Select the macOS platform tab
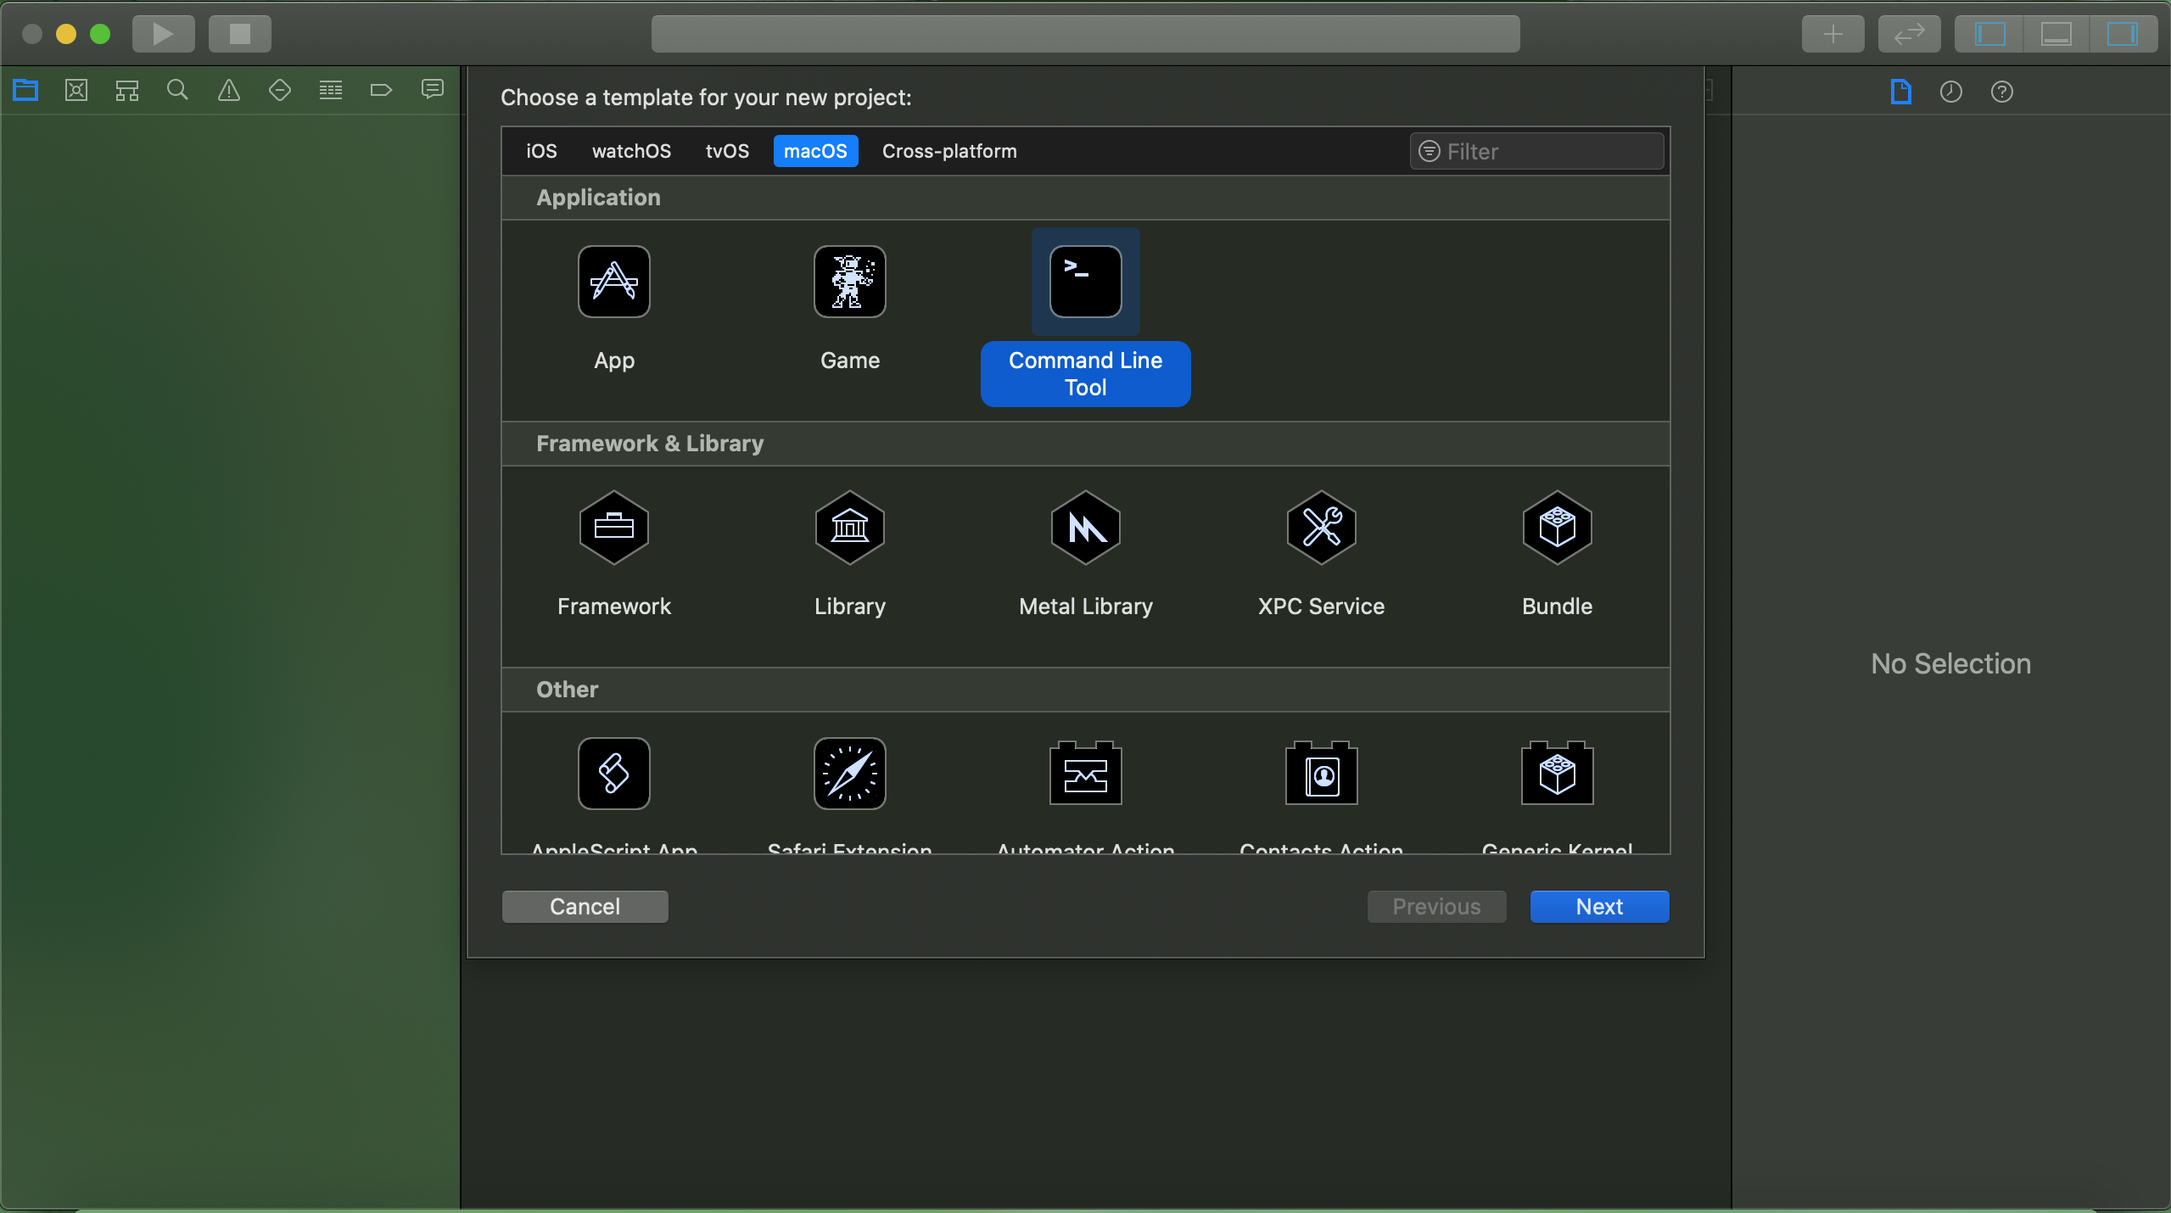The height and width of the screenshot is (1213, 2171). point(815,151)
